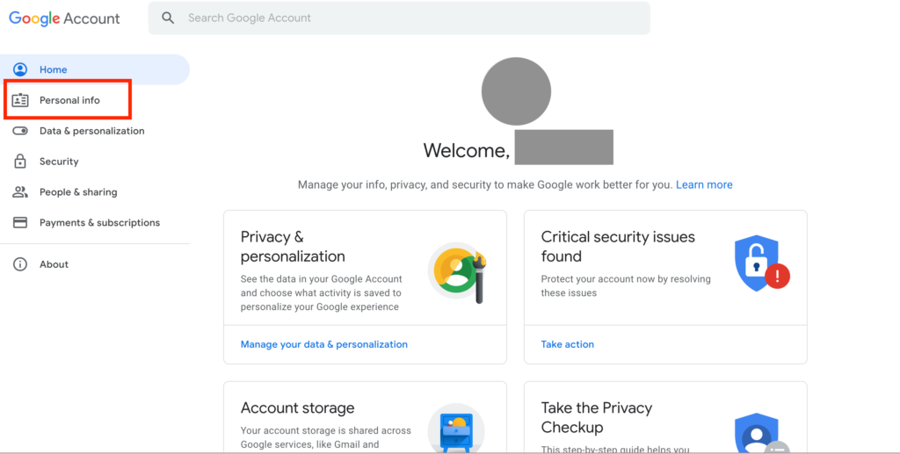The image size is (900, 454).
Task: Select Security in the left navigation
Action: point(59,162)
